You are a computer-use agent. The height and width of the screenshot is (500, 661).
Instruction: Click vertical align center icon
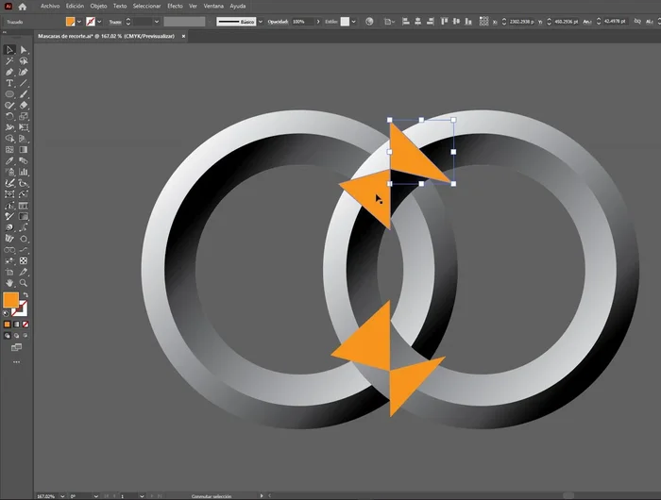(456, 22)
